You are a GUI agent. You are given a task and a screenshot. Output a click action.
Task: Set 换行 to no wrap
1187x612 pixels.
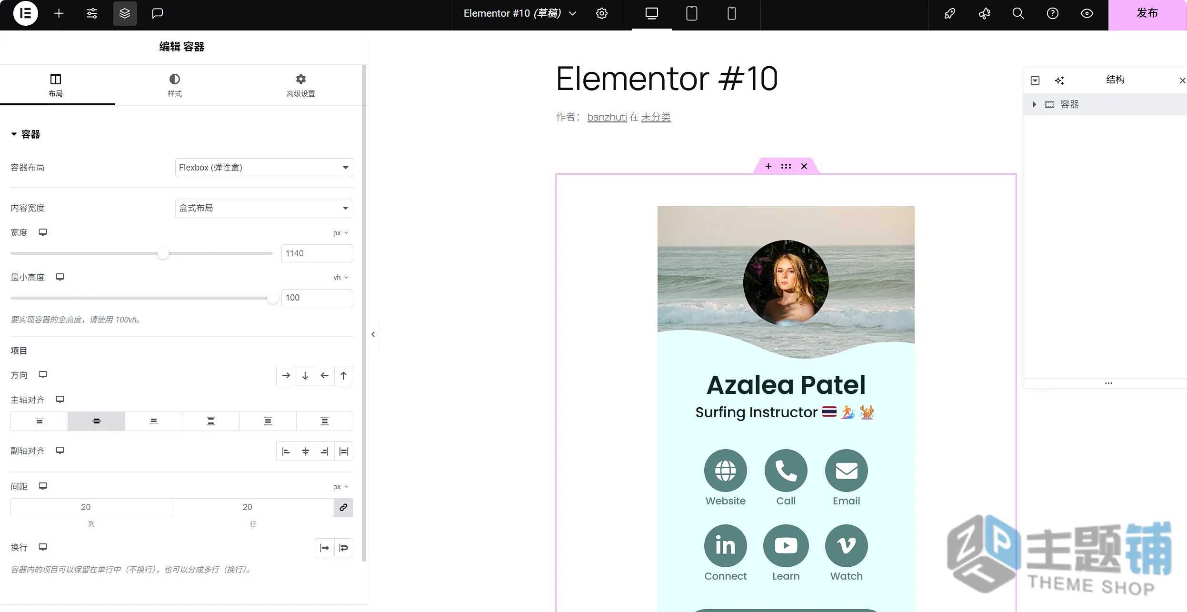coord(324,548)
